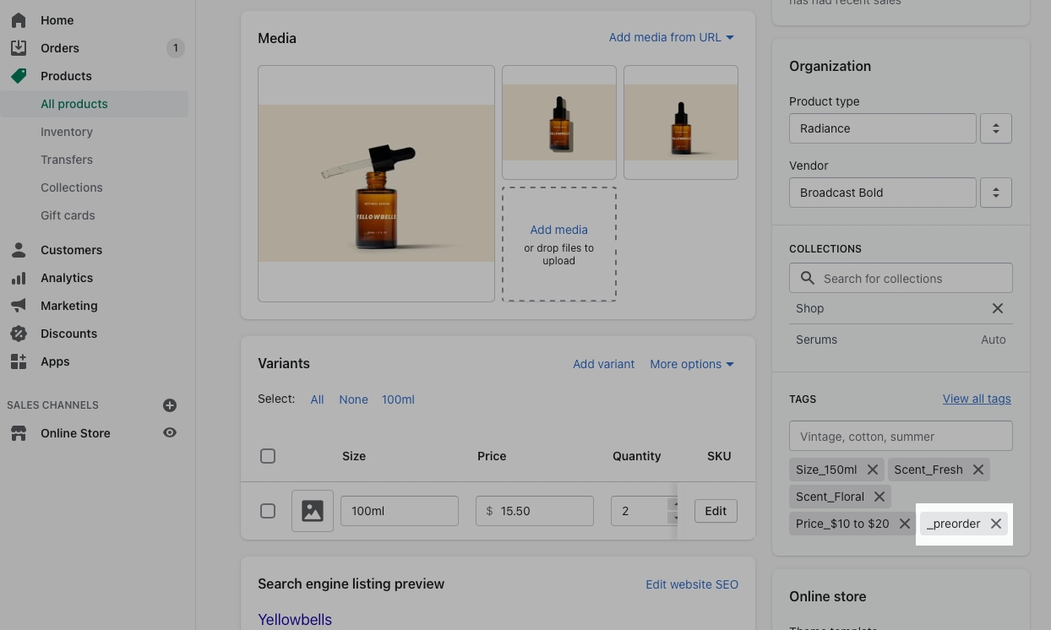The width and height of the screenshot is (1051, 630).
Task: Click the Analytics bar chart icon
Action: (19, 278)
